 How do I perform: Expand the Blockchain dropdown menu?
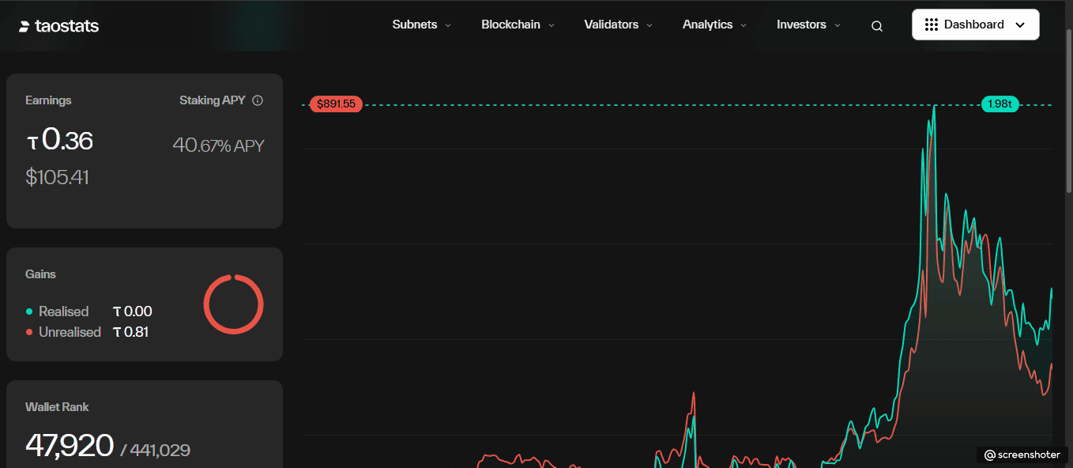point(518,25)
